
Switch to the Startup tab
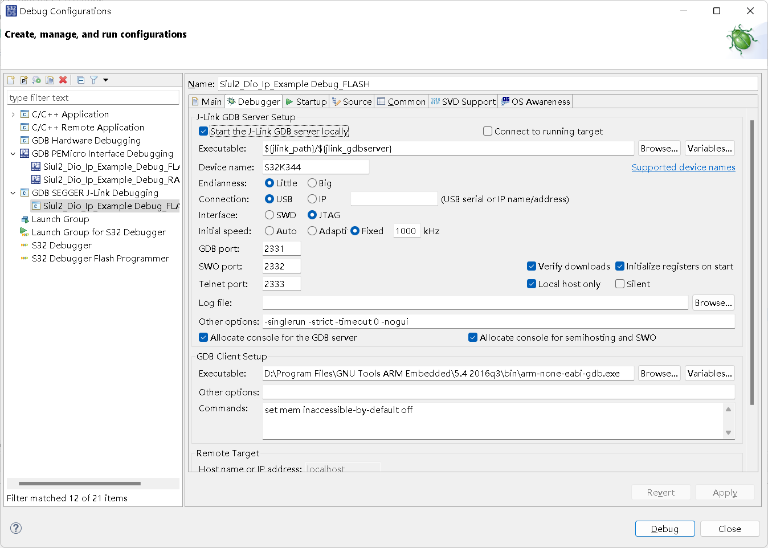click(306, 102)
